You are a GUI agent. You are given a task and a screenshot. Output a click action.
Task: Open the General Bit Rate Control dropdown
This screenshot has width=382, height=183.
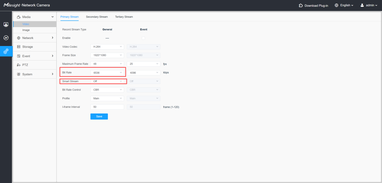click(107, 90)
